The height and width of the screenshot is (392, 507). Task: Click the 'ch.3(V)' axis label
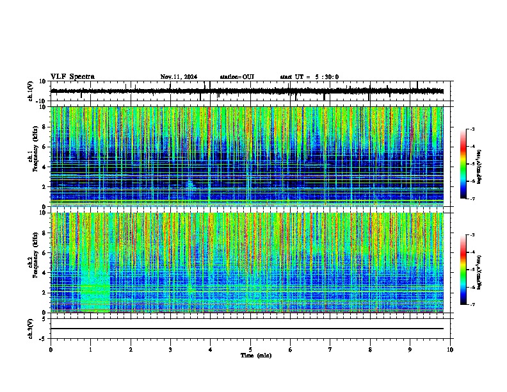pos(30,329)
